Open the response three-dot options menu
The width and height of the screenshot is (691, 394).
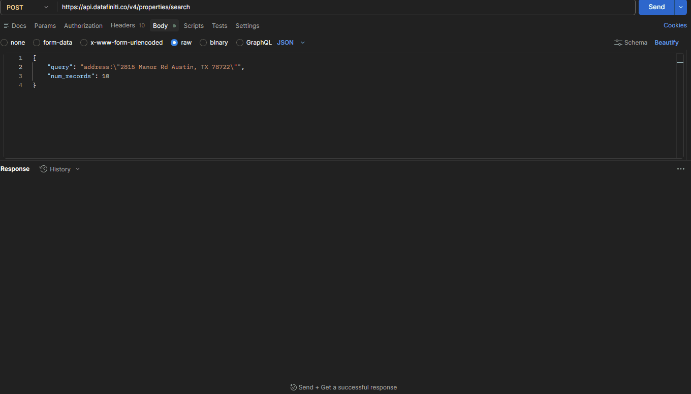(x=681, y=169)
